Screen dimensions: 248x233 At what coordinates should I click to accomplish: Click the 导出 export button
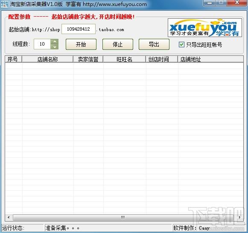pyautogui.click(x=154, y=44)
